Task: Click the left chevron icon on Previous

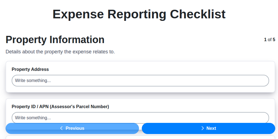Action: point(61,128)
